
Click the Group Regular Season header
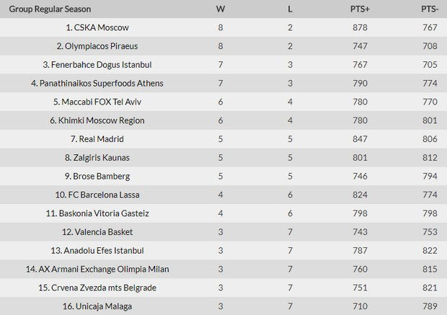point(50,9)
